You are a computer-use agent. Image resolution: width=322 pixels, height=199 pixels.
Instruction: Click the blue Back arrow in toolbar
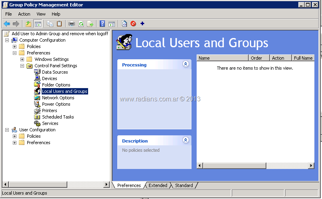coord(7,24)
